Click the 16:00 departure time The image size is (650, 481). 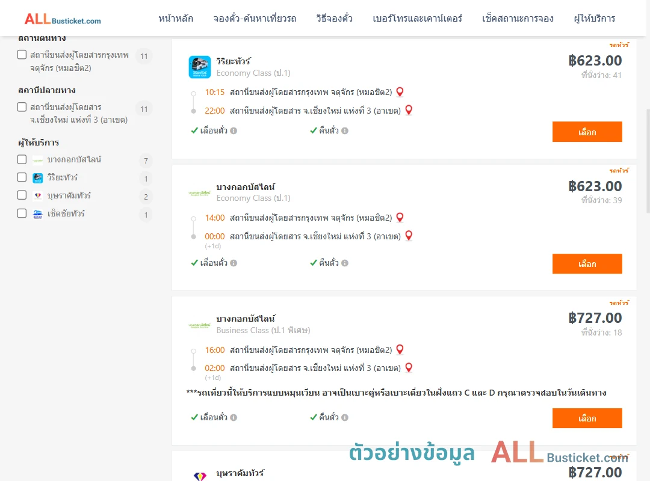tap(215, 350)
